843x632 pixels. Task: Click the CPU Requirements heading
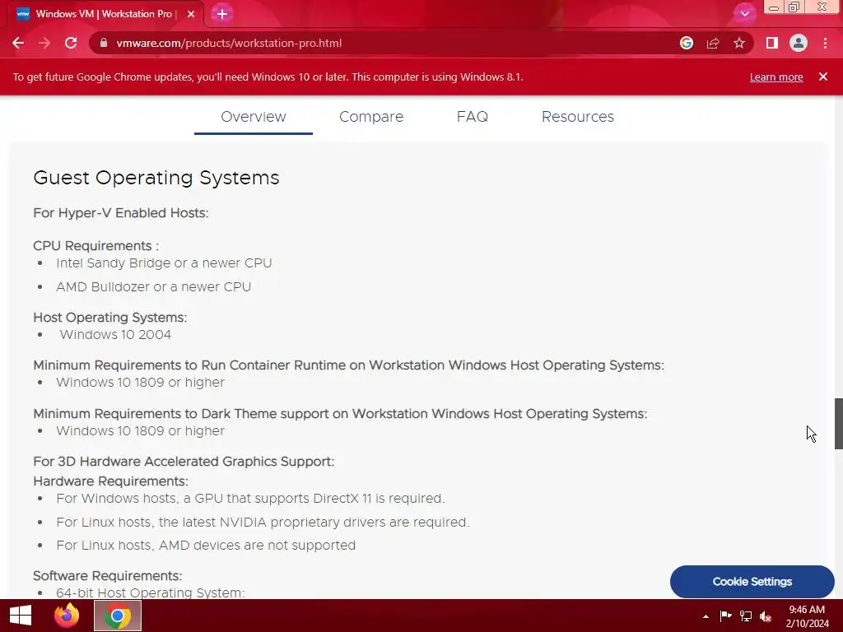pyautogui.click(x=95, y=245)
